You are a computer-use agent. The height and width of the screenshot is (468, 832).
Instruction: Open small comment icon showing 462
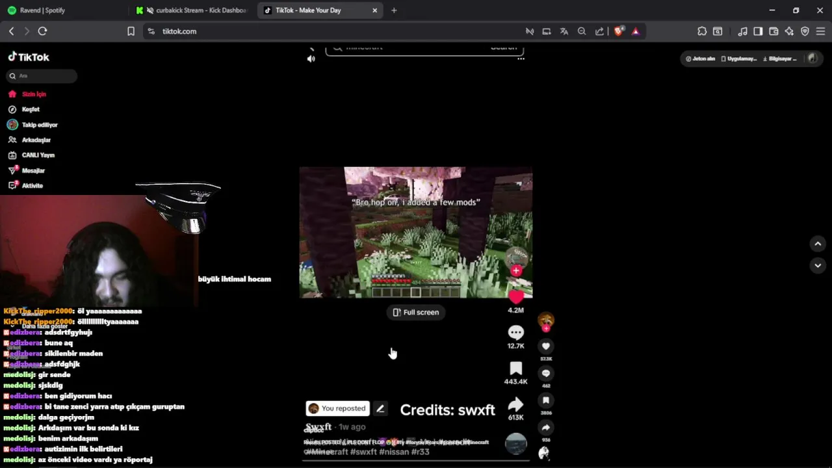(546, 373)
